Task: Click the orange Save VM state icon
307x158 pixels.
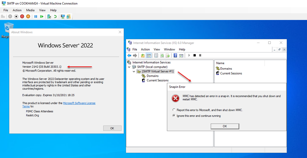Action: (x=28, y=17)
